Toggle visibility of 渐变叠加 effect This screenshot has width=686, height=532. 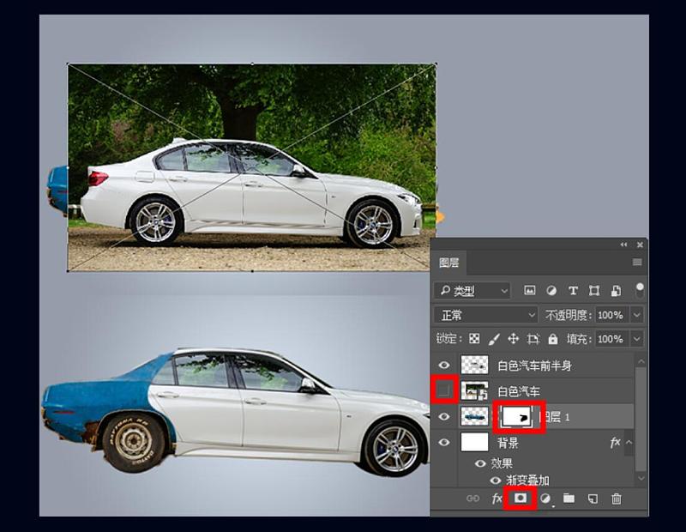(496, 481)
